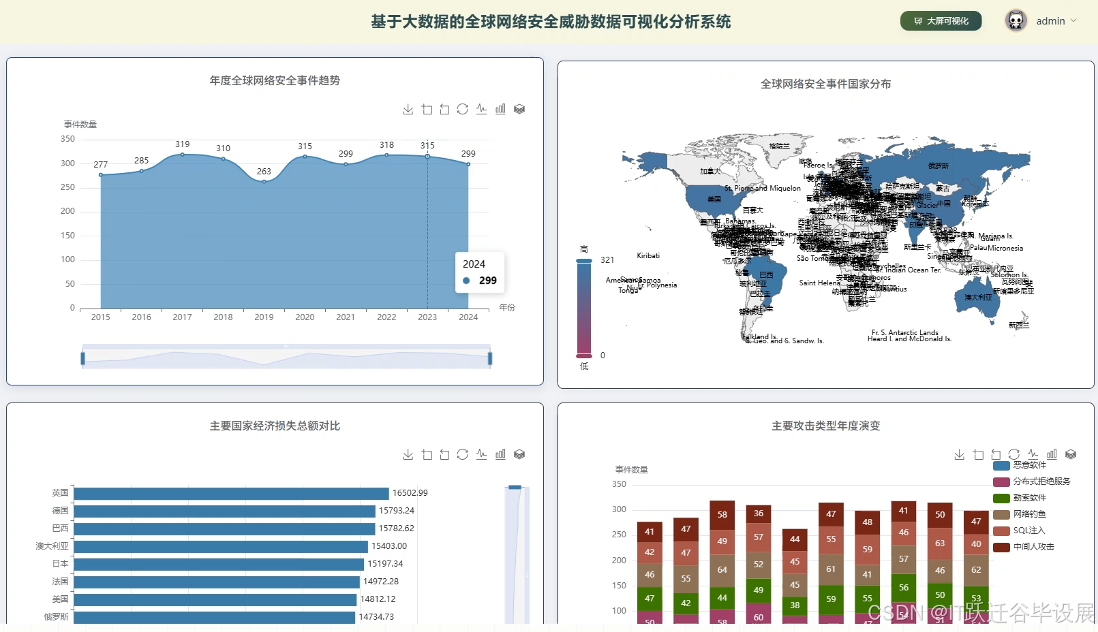1098x632 pixels.
Task: Hide the 网络钓鱼 series via legend
Action: (x=1020, y=514)
